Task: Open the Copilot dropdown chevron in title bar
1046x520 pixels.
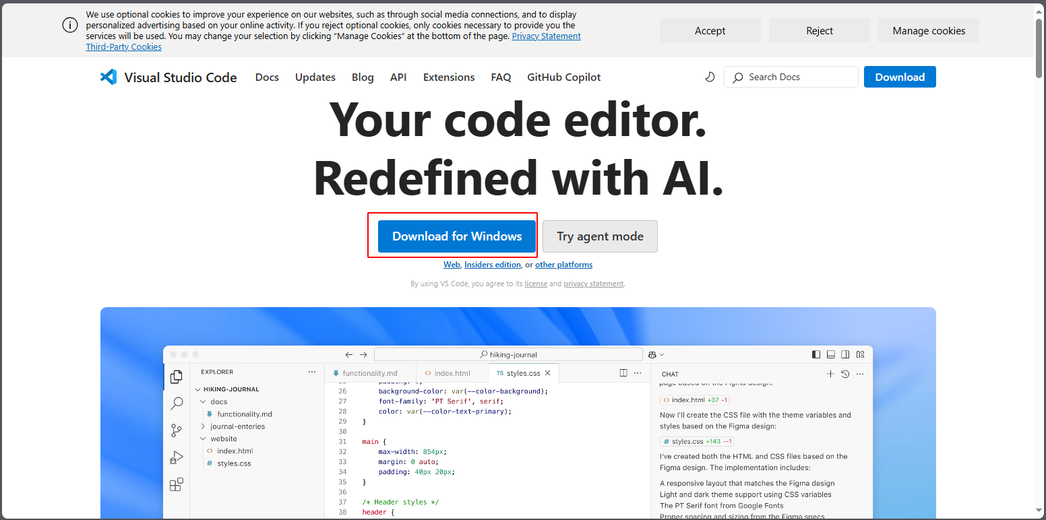Action: tap(662, 354)
